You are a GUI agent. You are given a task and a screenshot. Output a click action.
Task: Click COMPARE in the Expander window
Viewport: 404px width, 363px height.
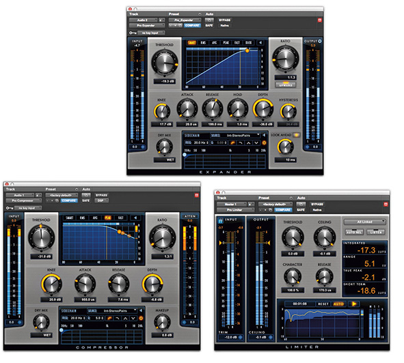tap(192, 25)
